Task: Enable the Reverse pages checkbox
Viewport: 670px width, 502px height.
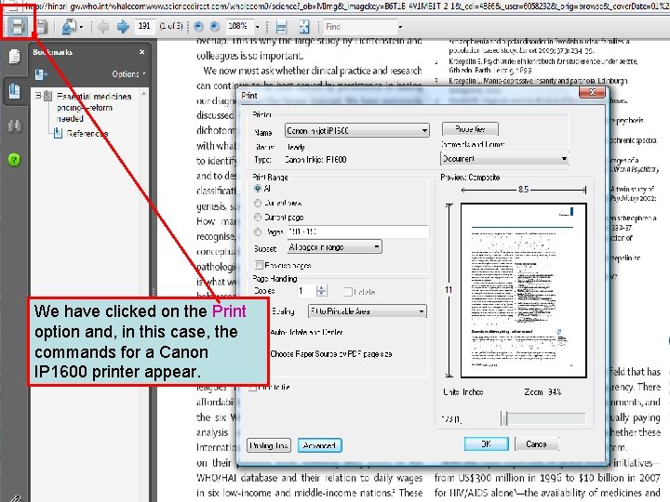Action: [259, 265]
